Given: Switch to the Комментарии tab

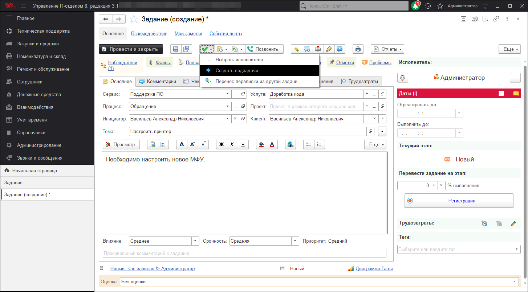Looking at the screenshot, I should click(x=158, y=82).
